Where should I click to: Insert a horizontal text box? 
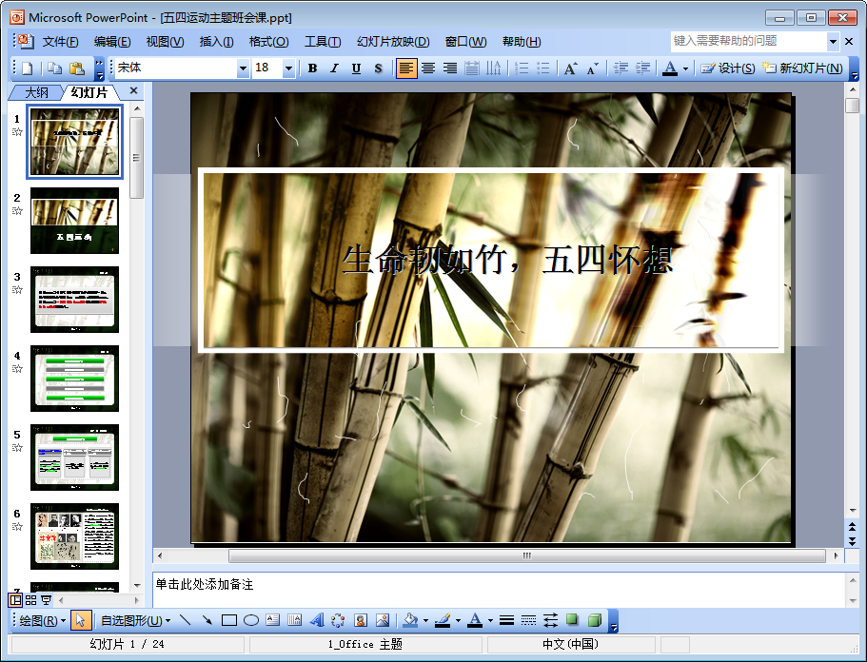272,620
